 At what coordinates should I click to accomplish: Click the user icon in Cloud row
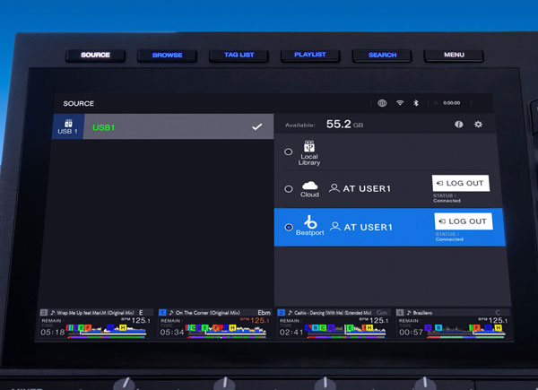coord(334,188)
